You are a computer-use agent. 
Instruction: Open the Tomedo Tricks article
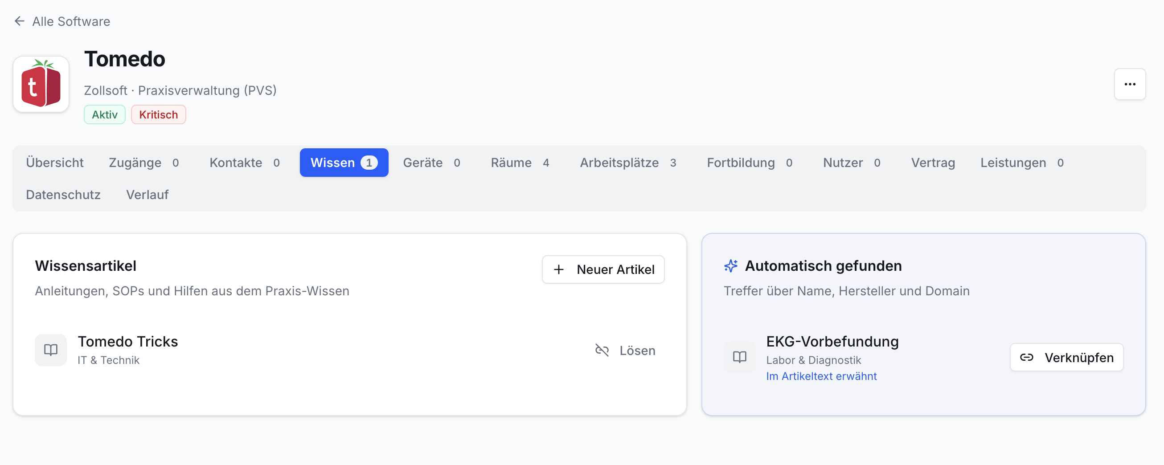(x=128, y=341)
